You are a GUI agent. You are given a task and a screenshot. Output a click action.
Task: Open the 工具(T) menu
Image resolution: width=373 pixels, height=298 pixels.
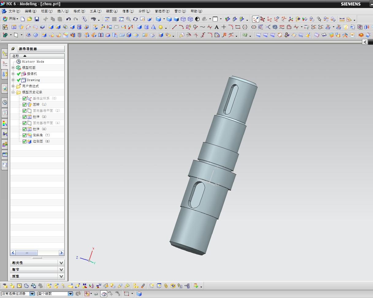tap(95, 11)
